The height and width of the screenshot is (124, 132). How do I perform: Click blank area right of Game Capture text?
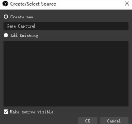[81, 26]
